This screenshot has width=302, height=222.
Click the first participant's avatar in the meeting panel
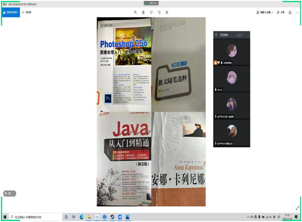click(x=231, y=51)
